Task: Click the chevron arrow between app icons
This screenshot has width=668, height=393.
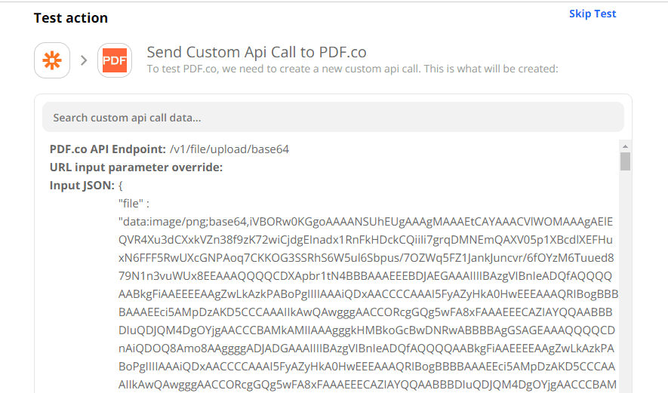Action: pyautogui.click(x=84, y=60)
